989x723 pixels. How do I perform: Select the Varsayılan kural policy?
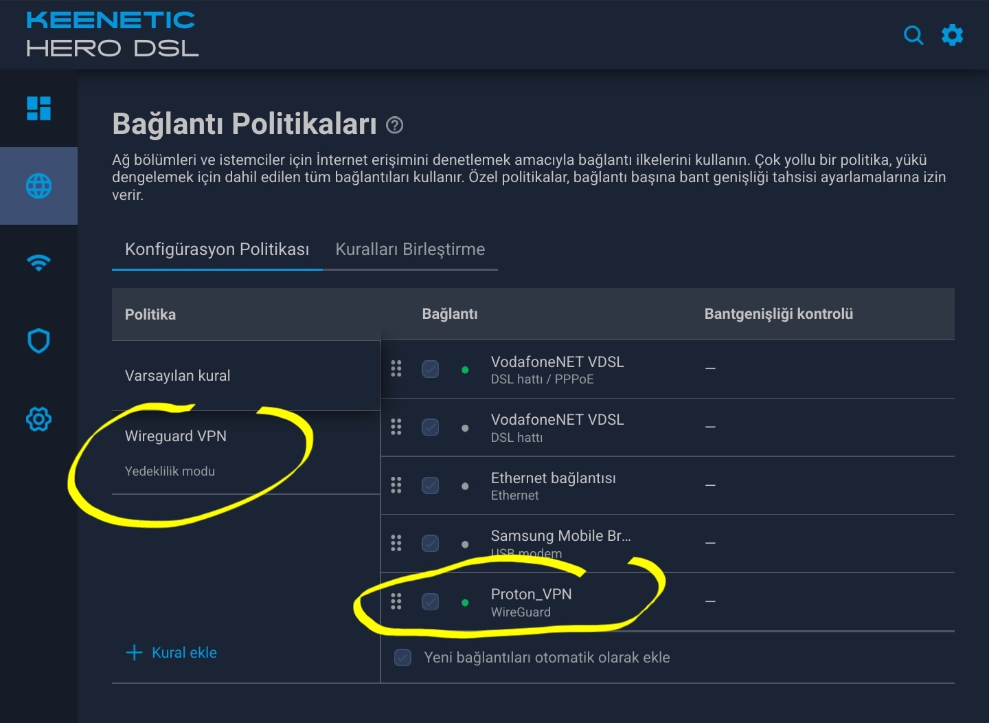(x=246, y=375)
